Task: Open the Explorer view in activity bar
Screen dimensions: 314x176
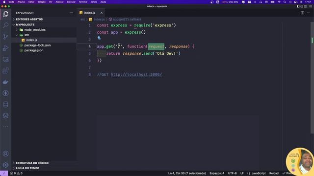Action: point(5,14)
